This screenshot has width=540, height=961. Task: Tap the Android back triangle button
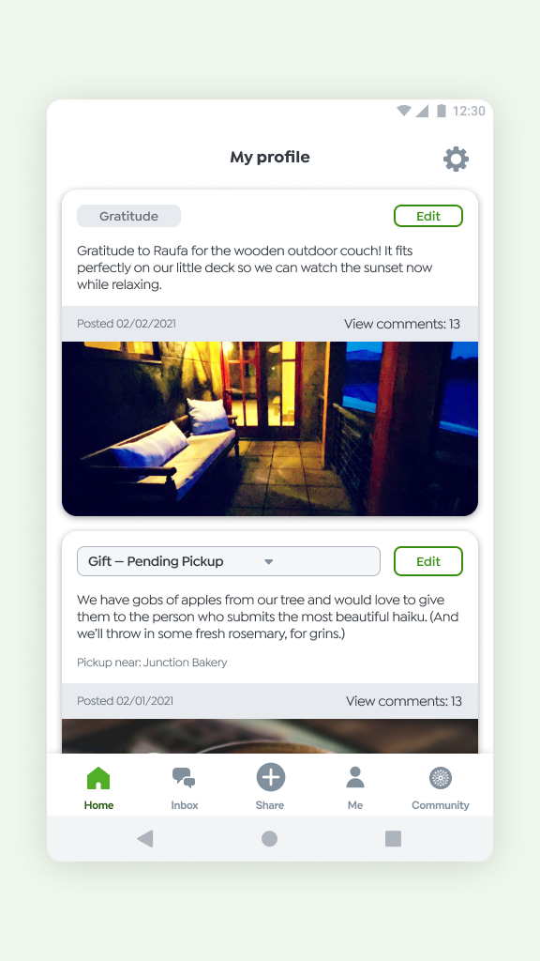pos(145,838)
